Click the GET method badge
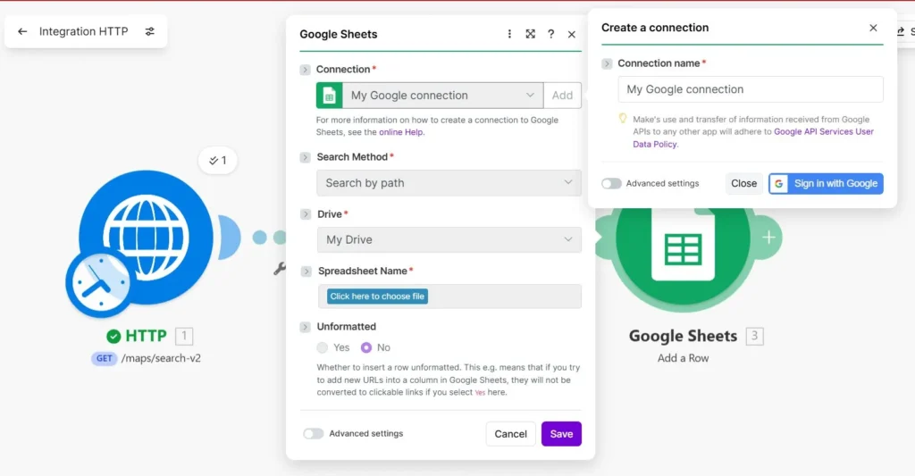 tap(104, 358)
